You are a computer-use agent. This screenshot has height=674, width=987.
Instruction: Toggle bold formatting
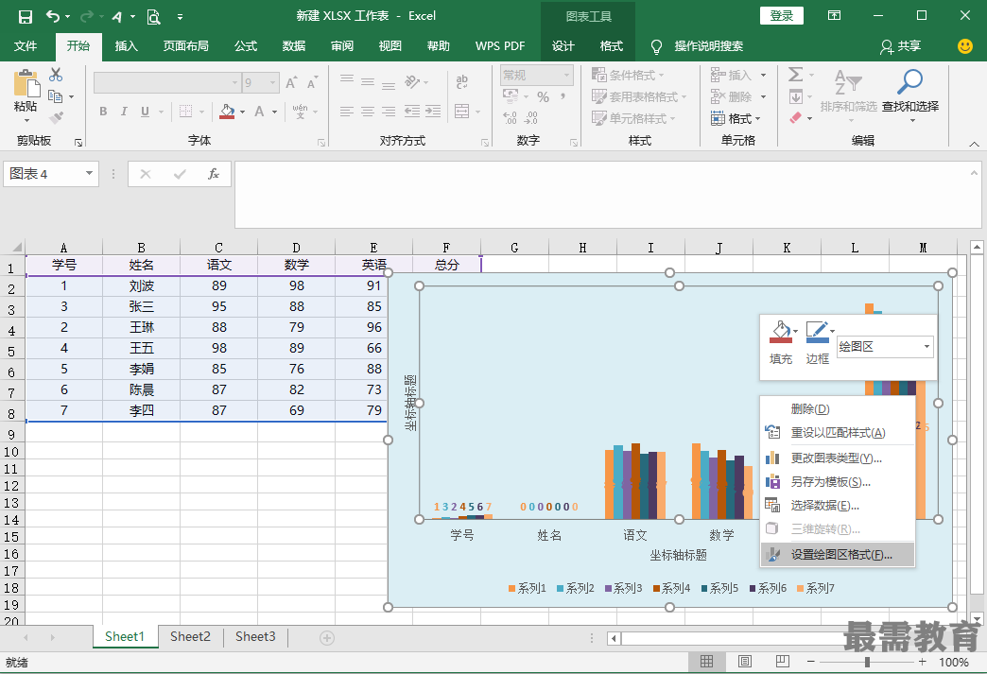[x=103, y=112]
